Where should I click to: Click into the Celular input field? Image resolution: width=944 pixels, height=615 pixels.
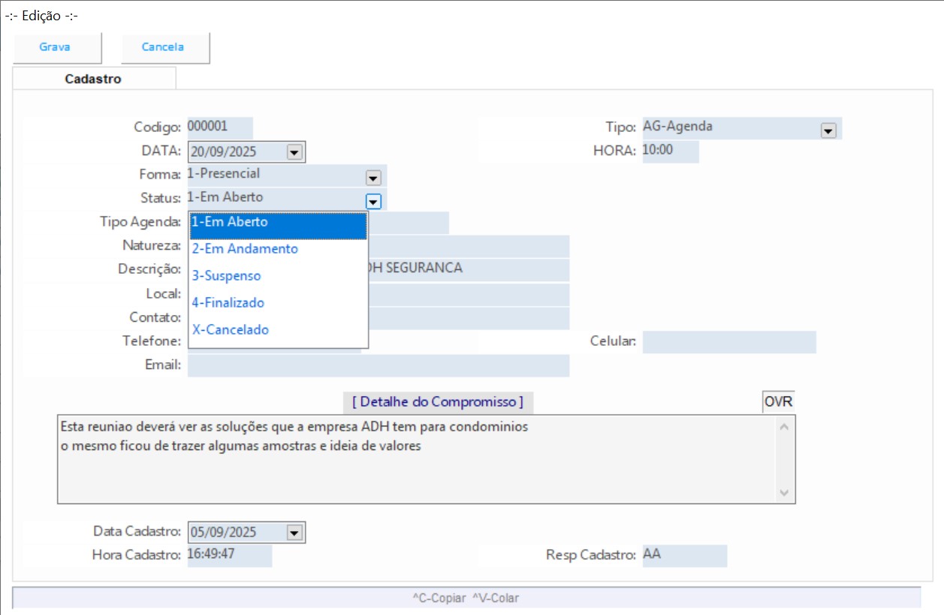point(728,342)
